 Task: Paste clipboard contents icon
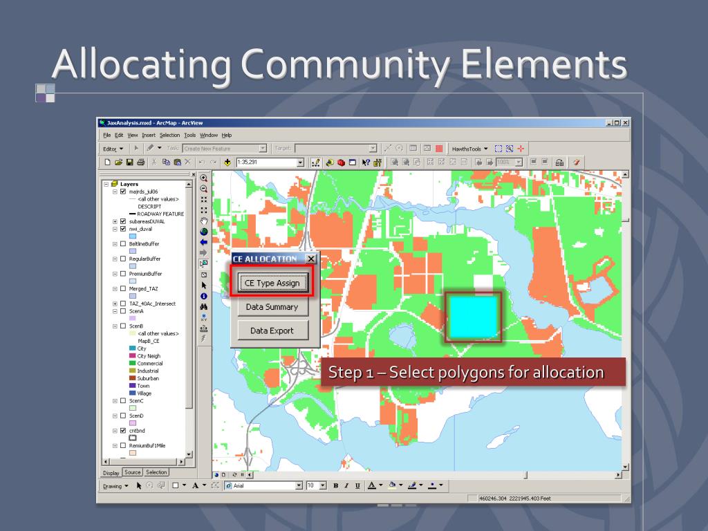(x=177, y=162)
